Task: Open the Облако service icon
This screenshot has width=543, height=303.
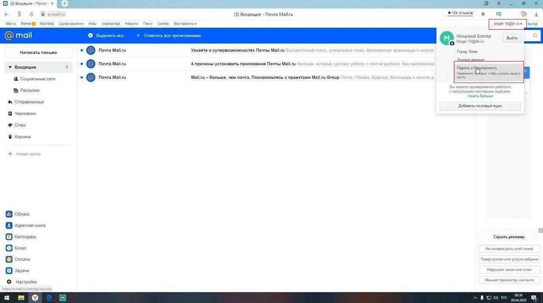Action: coord(9,214)
